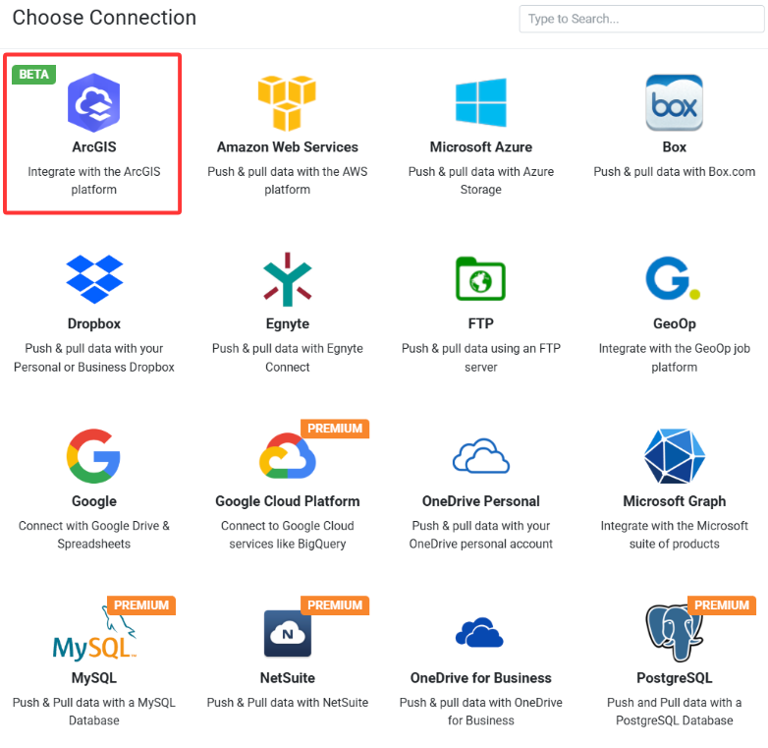Click 'Push & pull data with the AWS platform'
The width and height of the screenshot is (768, 748).
(x=288, y=181)
